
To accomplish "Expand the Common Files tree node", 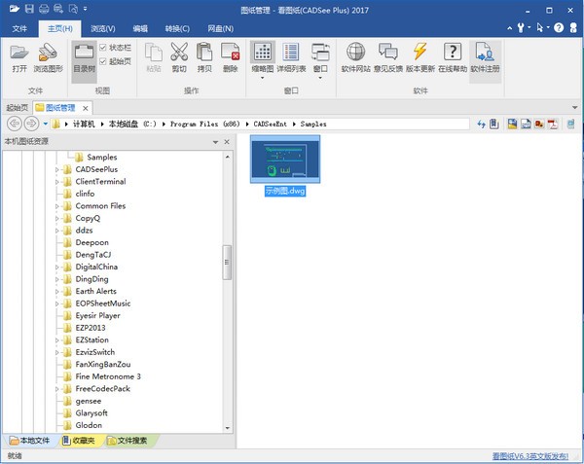I will click(x=57, y=206).
